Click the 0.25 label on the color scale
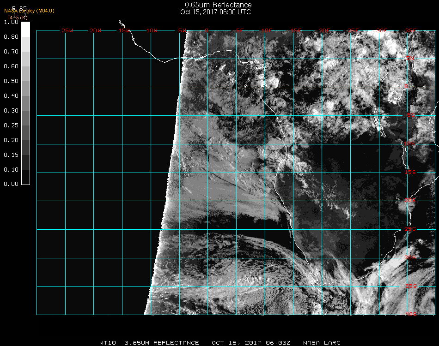This screenshot has width=439, height=346. [x=11, y=125]
